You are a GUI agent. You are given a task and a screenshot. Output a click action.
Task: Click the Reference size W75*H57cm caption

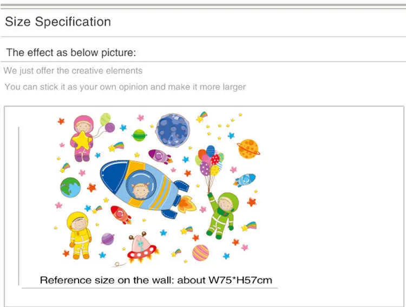[156, 280]
